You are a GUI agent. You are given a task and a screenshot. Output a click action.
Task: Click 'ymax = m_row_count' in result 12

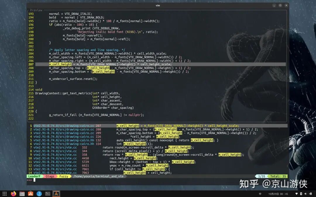[125, 166]
